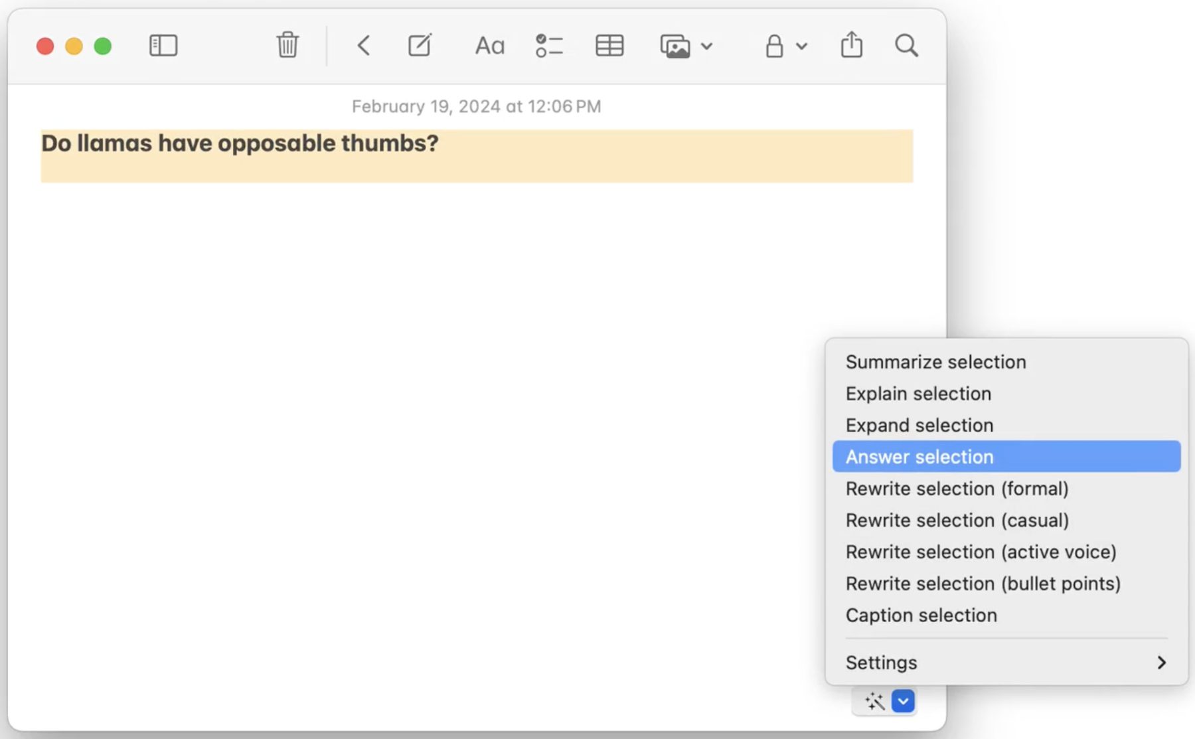Image resolution: width=1195 pixels, height=739 pixels.
Task: Toggle the sidebar panel icon
Action: pyautogui.click(x=163, y=46)
